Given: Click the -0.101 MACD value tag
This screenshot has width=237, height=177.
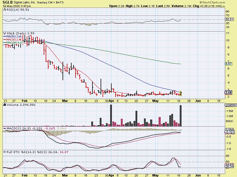Looking at the screenshot, I should [230, 132].
